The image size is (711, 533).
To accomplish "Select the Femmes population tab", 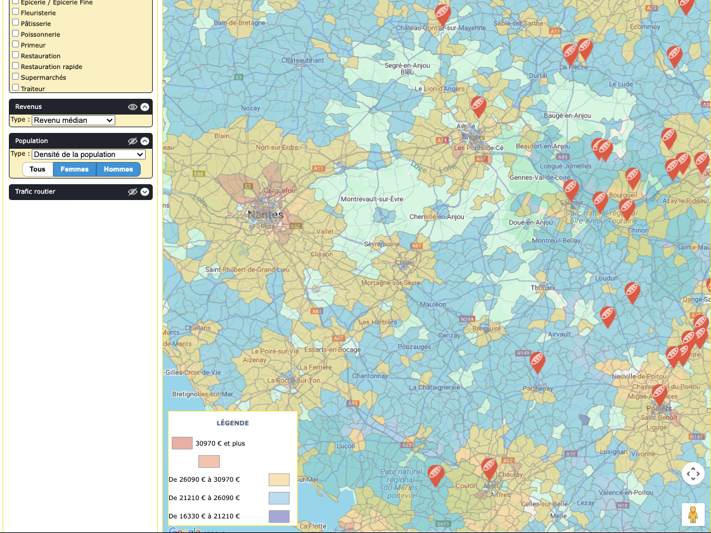I will 75,170.
